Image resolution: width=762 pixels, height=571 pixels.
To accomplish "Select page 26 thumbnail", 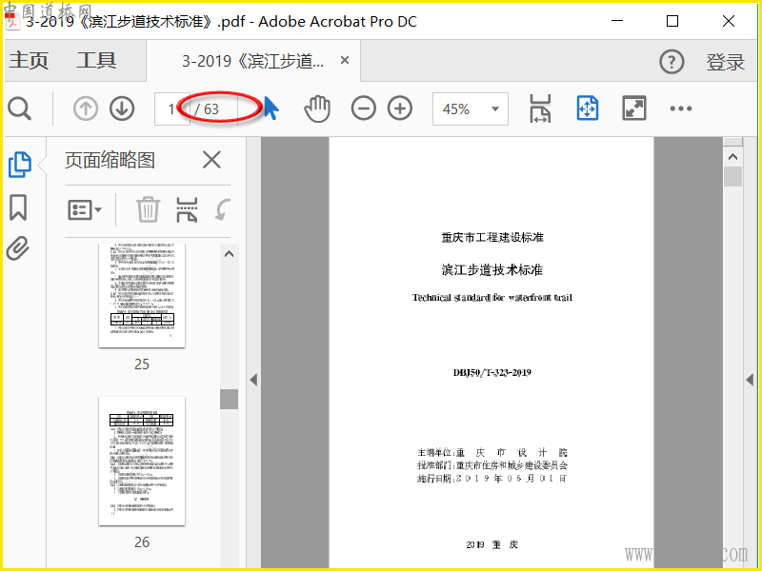I will point(142,462).
